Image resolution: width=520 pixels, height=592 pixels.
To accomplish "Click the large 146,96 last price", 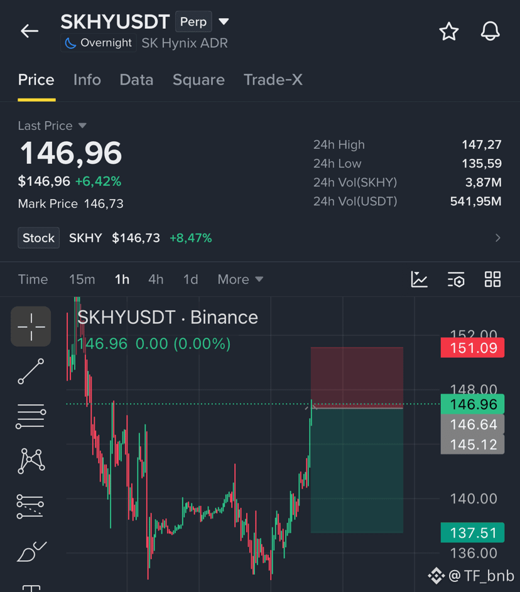I will [71, 153].
